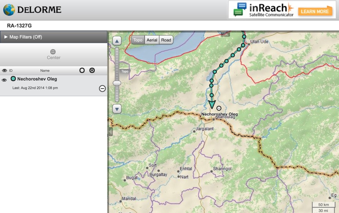Click the empty circle icon in list header

pyautogui.click(x=82, y=70)
